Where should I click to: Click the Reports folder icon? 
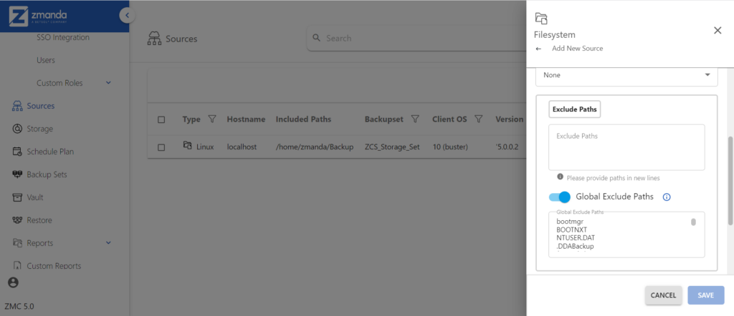(17, 243)
